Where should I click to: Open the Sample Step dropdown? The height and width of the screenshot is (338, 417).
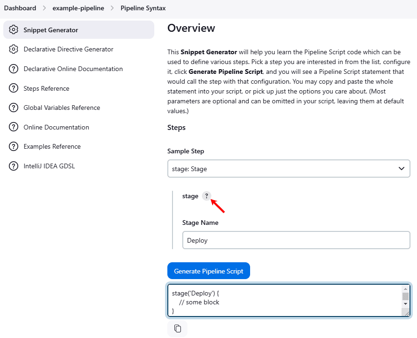pos(288,169)
